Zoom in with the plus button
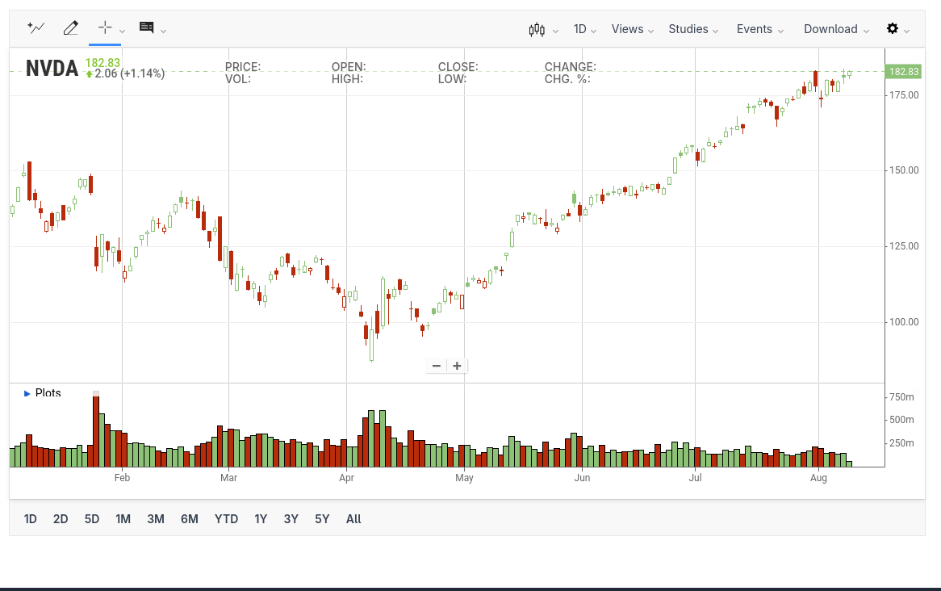The height and width of the screenshot is (591, 941). click(x=457, y=366)
